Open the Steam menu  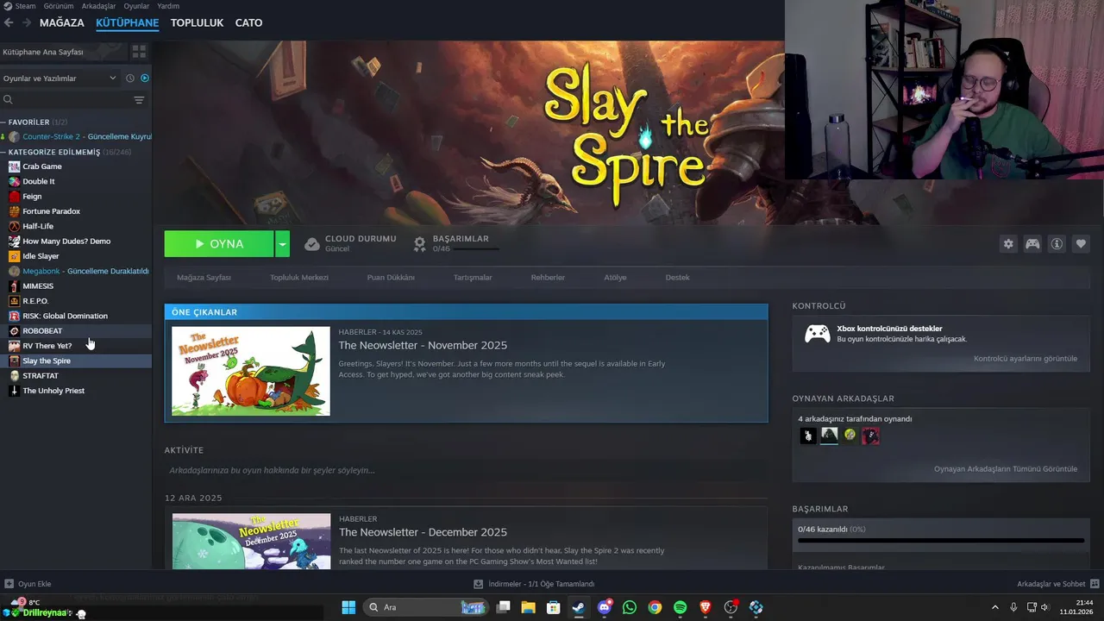pyautogui.click(x=24, y=6)
